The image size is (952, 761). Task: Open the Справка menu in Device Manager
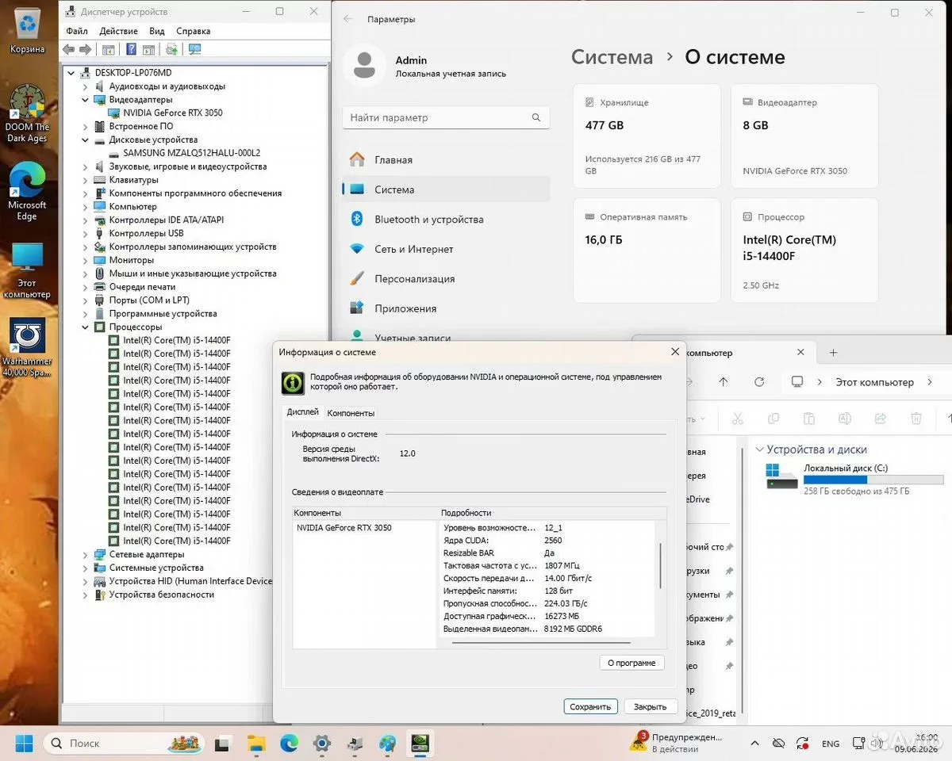[x=193, y=31]
